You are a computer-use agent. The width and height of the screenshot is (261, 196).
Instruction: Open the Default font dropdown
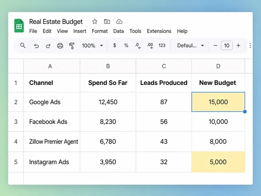191,46
